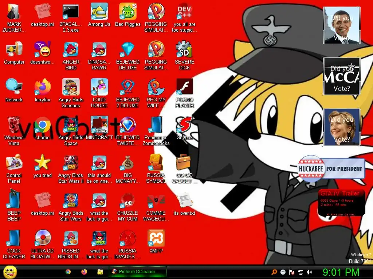Select the 2PACAL 2.3.exe command prompt icon

click(x=71, y=18)
